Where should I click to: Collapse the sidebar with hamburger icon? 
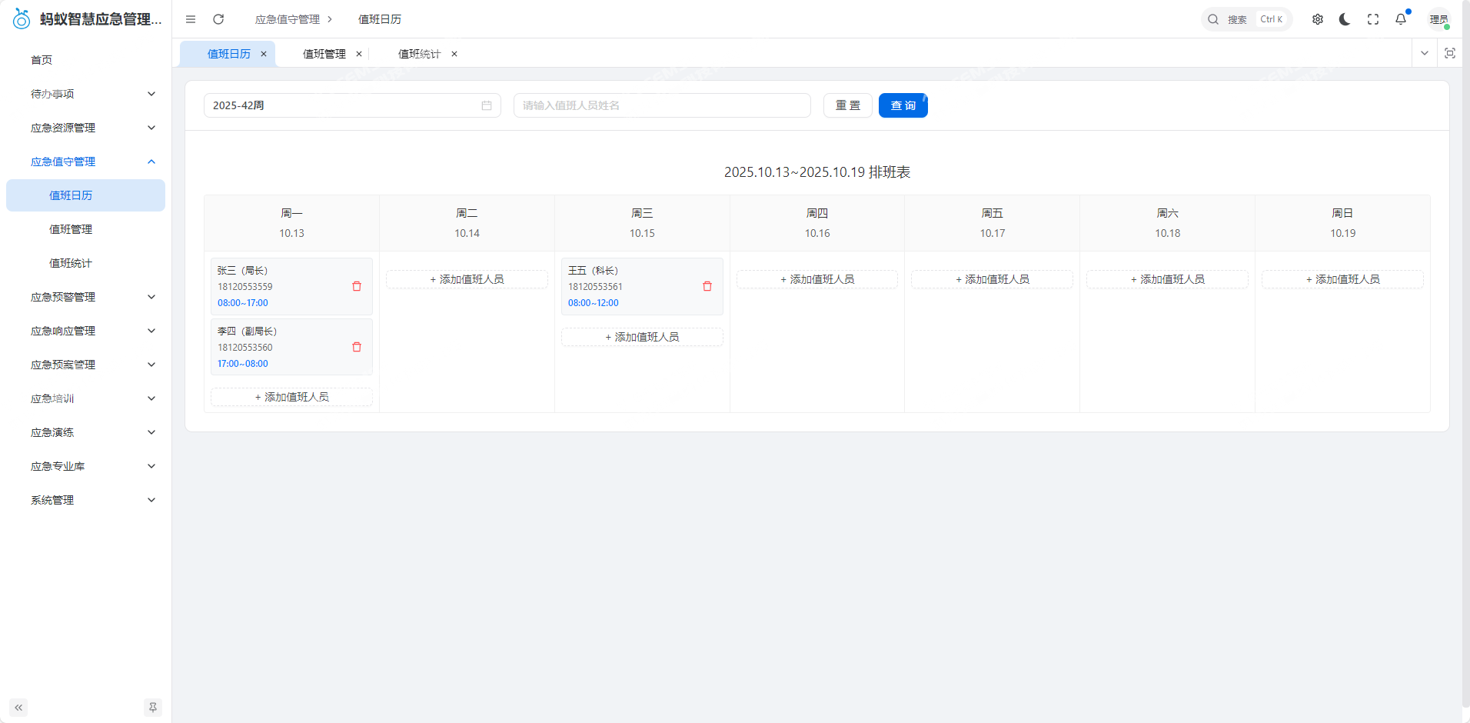tap(191, 19)
